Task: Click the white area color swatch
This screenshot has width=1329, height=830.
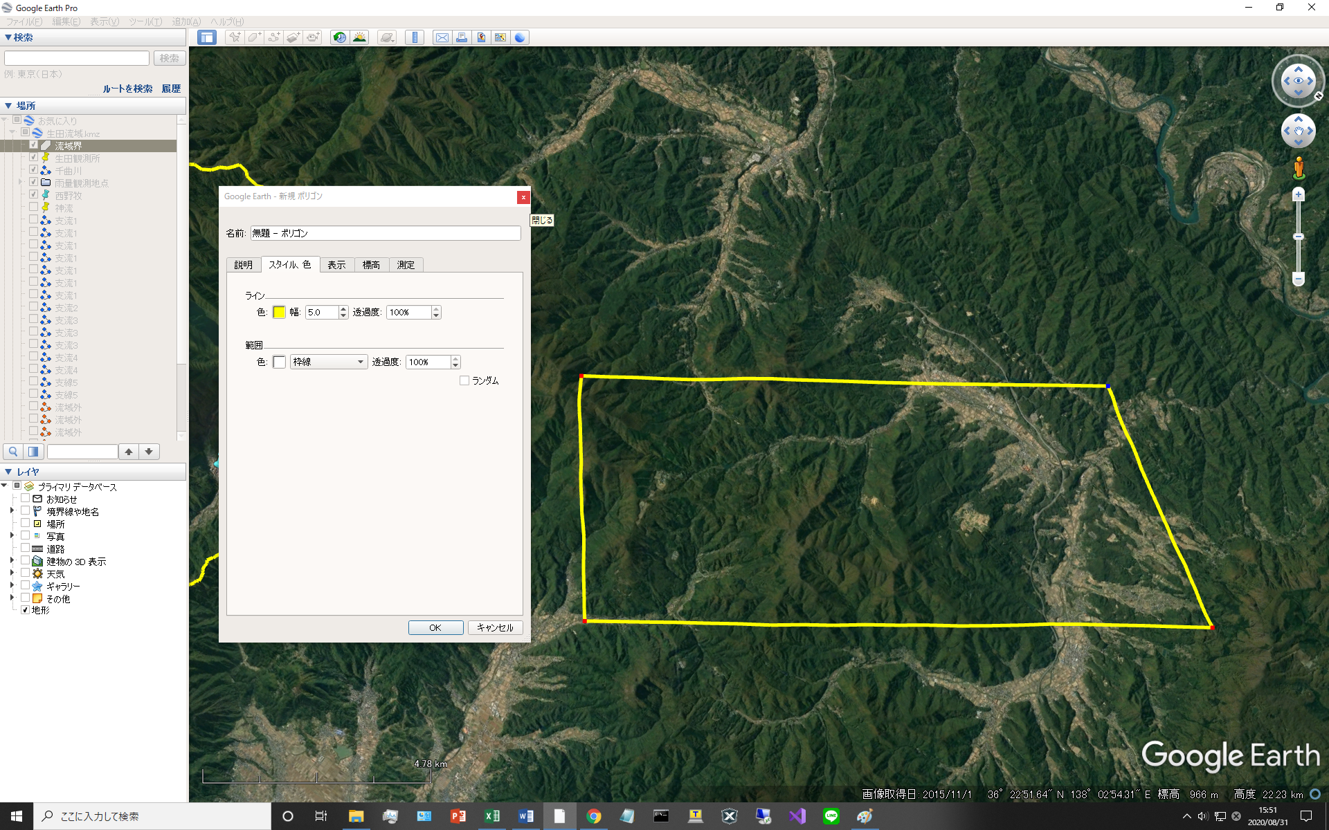Action: tap(279, 362)
